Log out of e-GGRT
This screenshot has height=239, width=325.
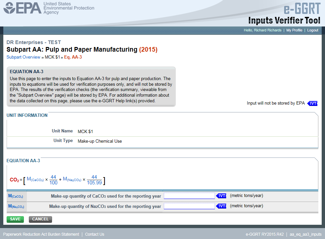pos(312,30)
